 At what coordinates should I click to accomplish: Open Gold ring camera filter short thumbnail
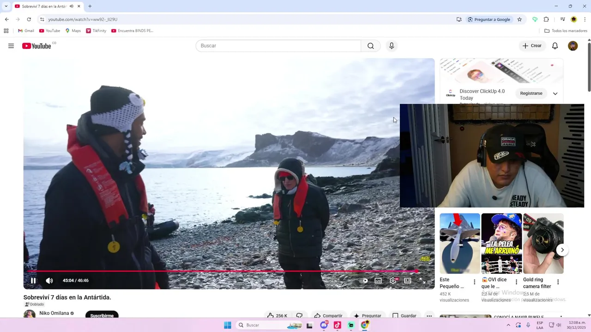click(x=543, y=243)
